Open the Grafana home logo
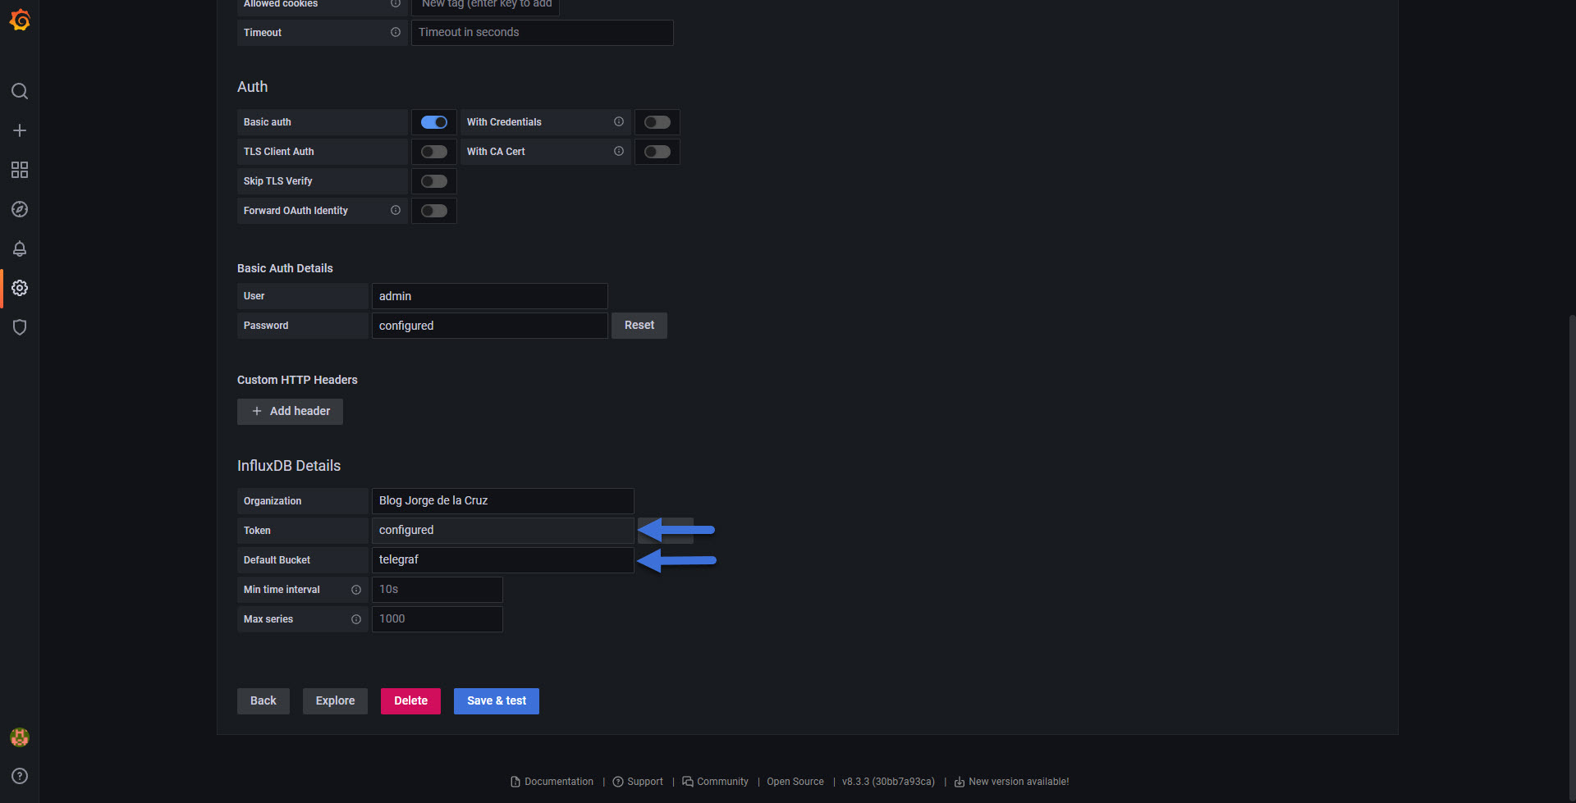1576x803 pixels. [x=20, y=20]
